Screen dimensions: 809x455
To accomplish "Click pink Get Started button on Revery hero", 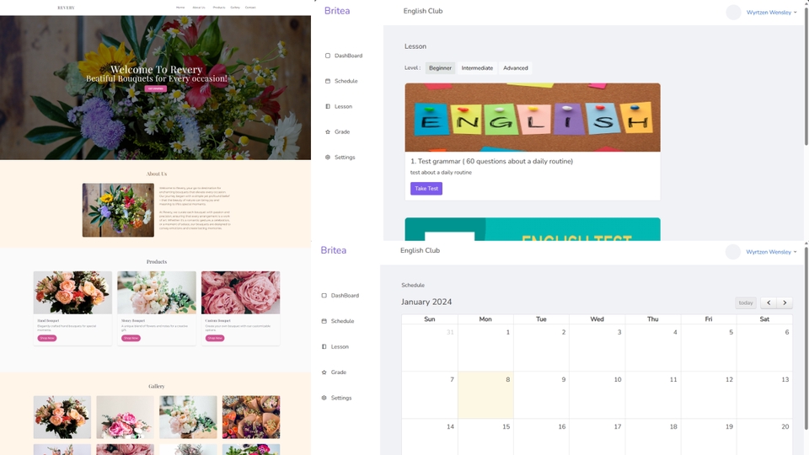I will point(155,88).
